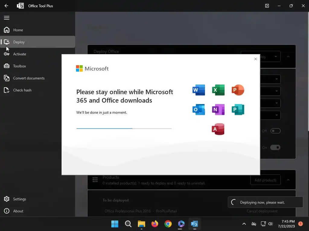Viewport: 309px width, 231px height.
Task: Click Add products button
Action: click(266, 180)
